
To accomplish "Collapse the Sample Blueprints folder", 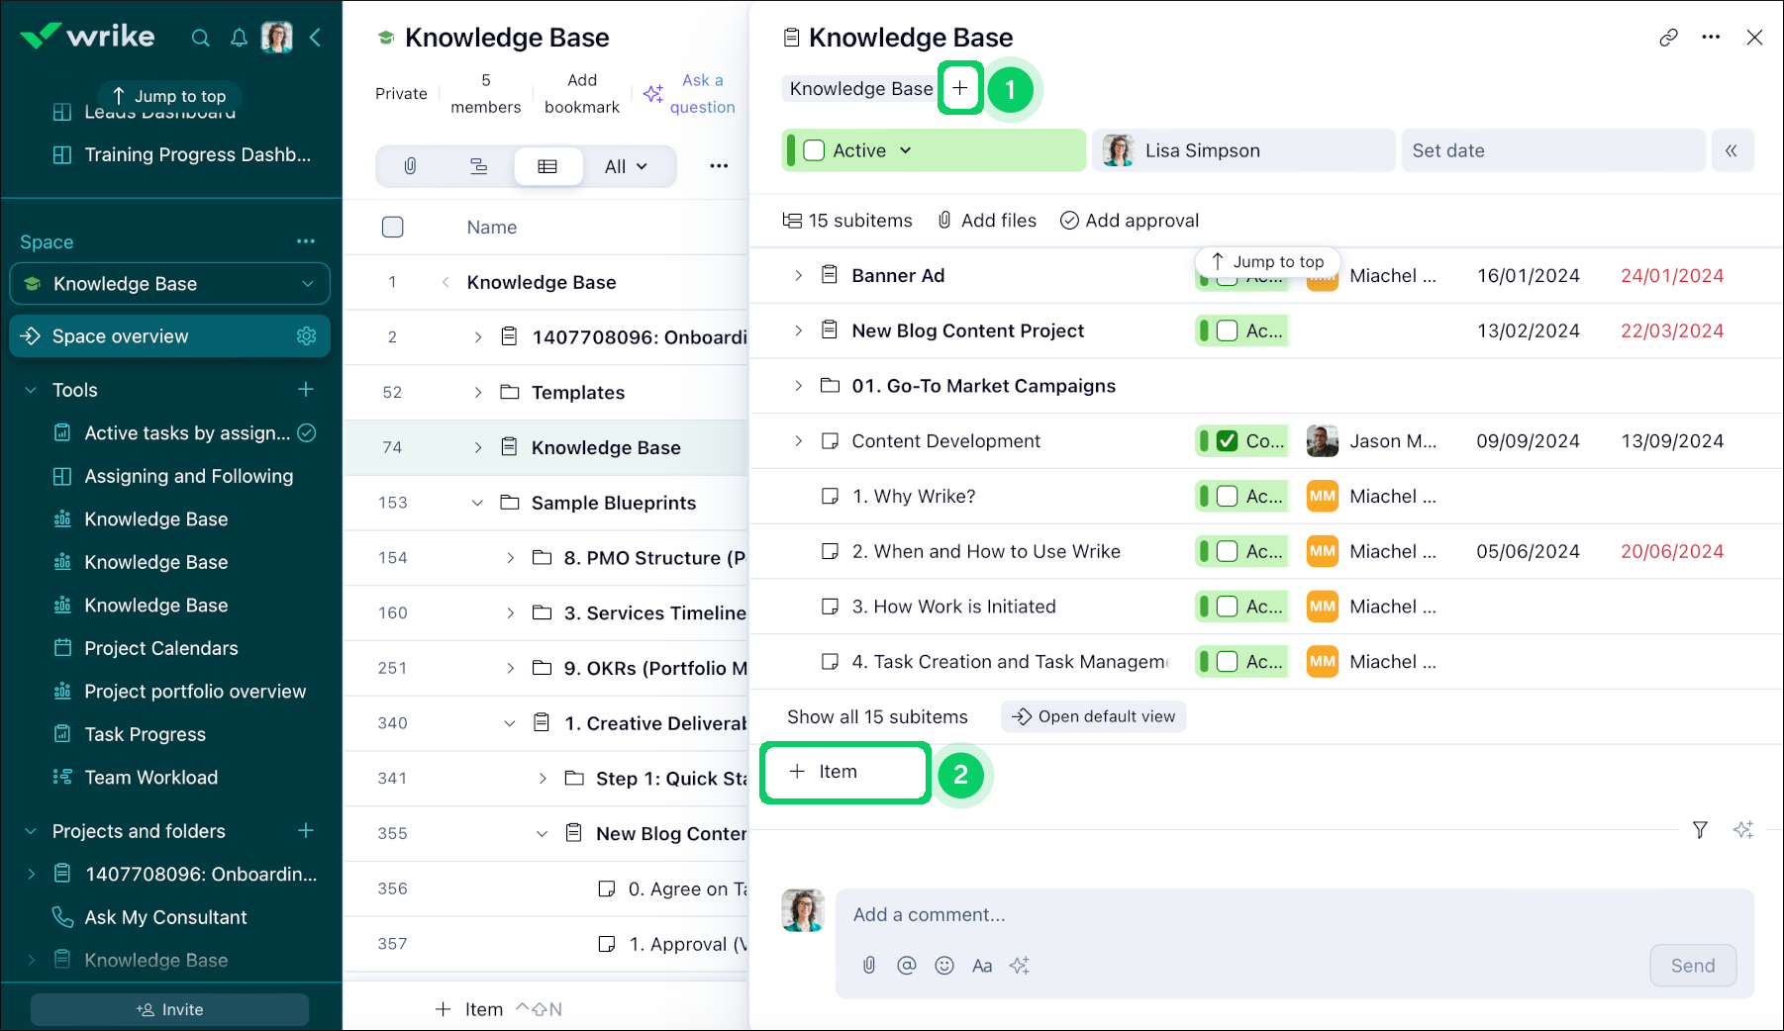I will pos(478,503).
